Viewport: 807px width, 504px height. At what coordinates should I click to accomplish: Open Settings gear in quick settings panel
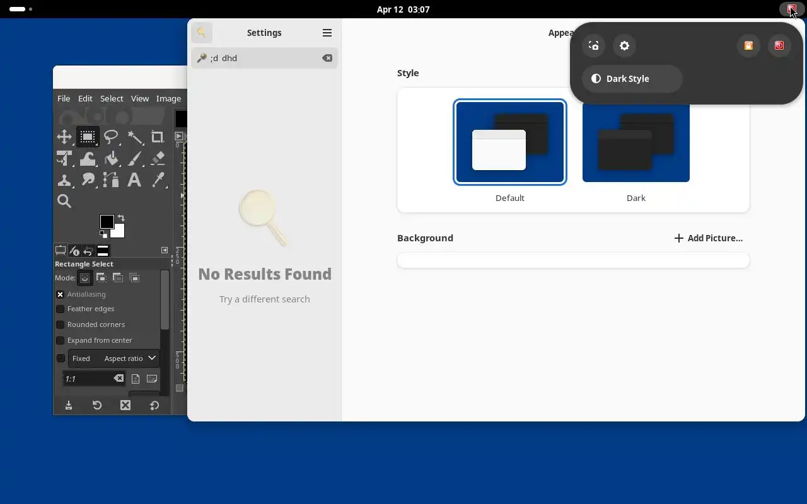tap(624, 46)
